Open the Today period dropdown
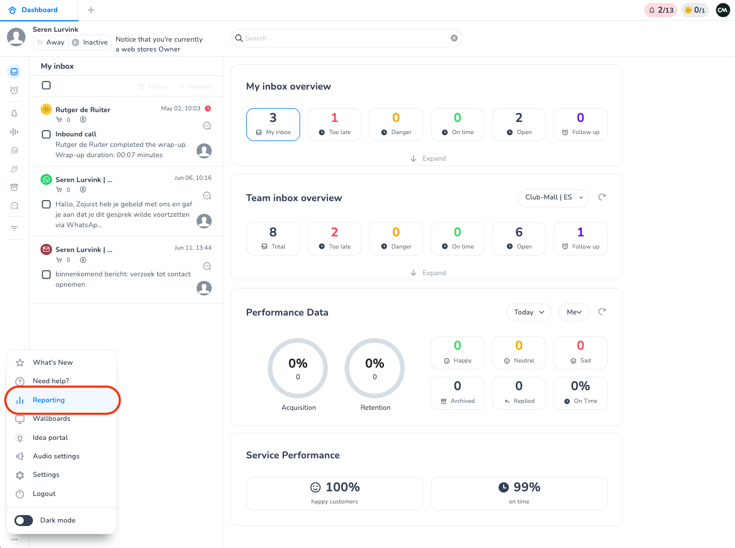This screenshot has width=735, height=548. 529,312
